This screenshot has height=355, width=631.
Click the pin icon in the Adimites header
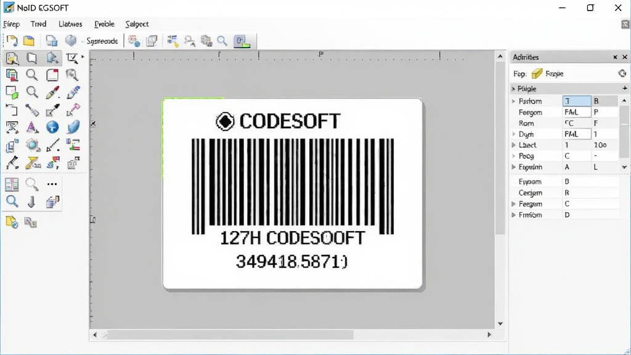click(x=615, y=57)
